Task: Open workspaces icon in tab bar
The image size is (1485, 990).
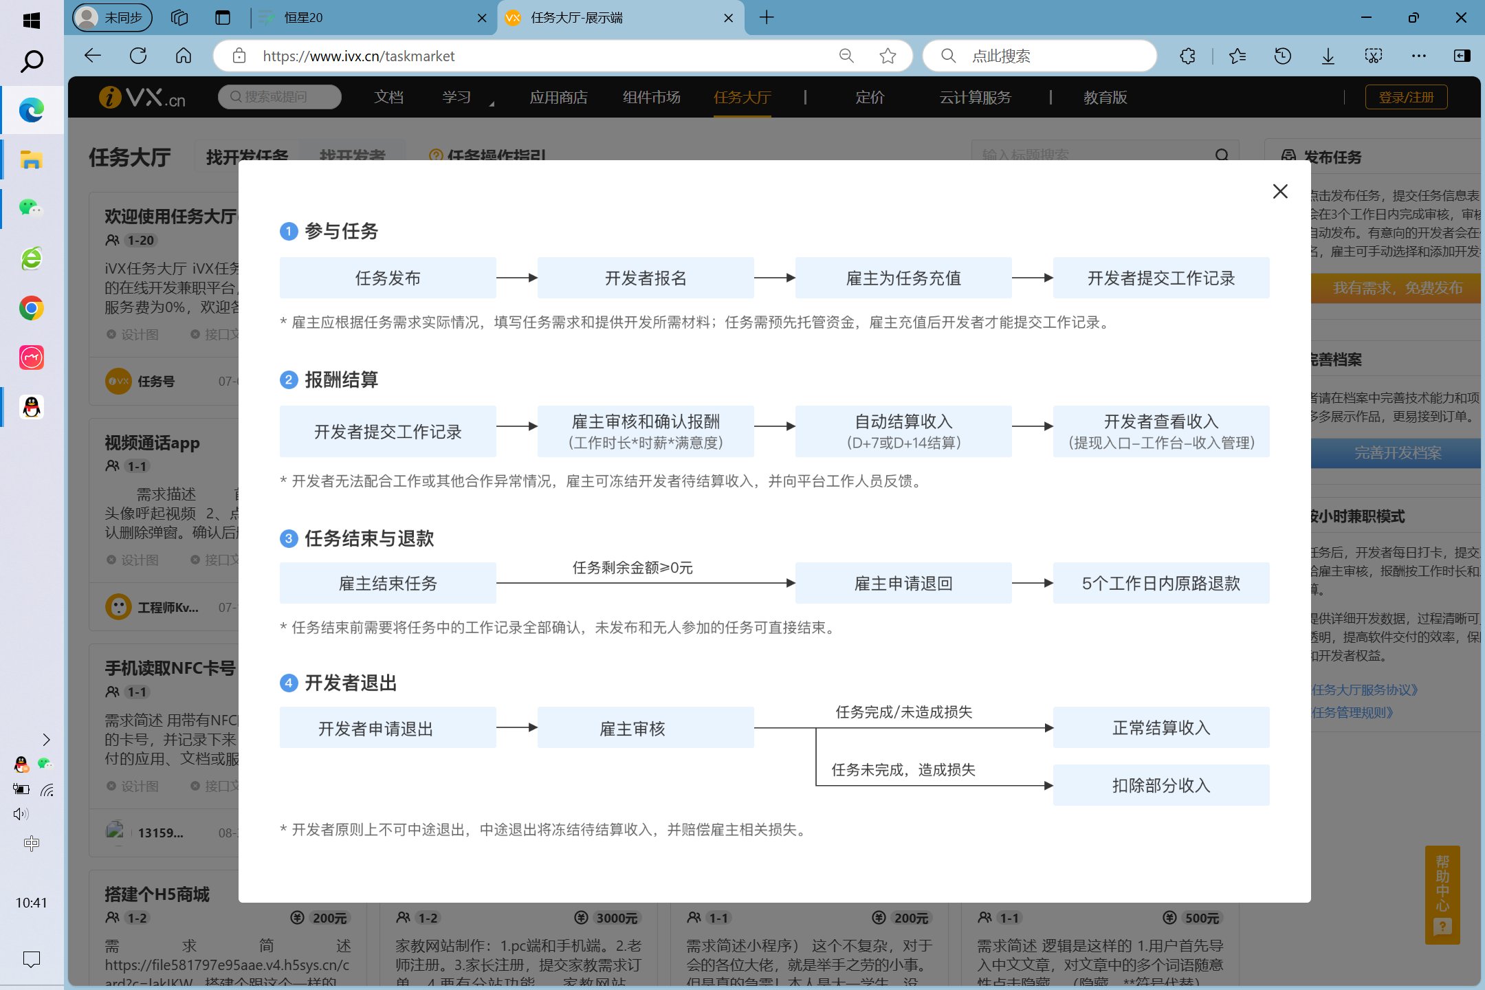Action: coord(179,17)
